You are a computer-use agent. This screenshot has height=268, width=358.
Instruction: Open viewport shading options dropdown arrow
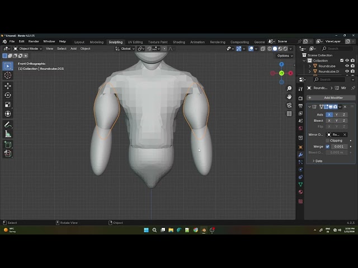(291, 49)
